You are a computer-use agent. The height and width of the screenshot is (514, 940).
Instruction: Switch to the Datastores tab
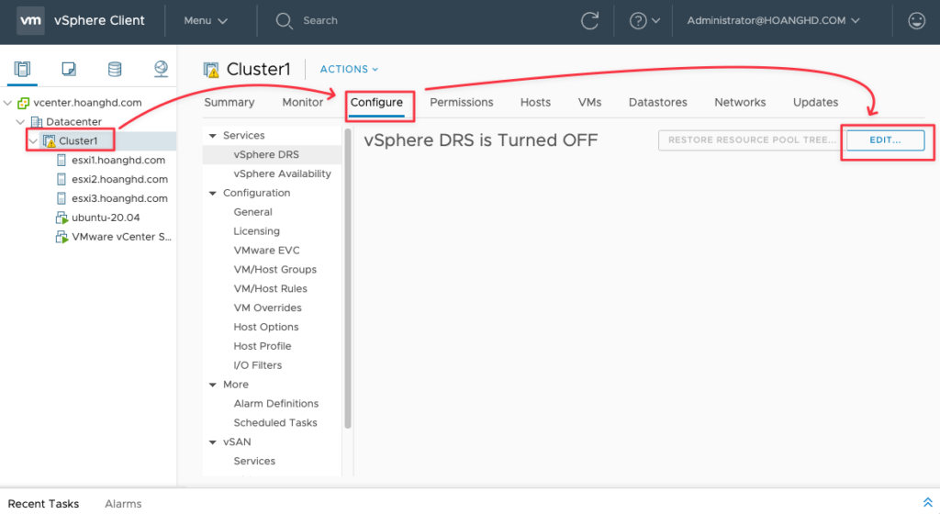657,103
